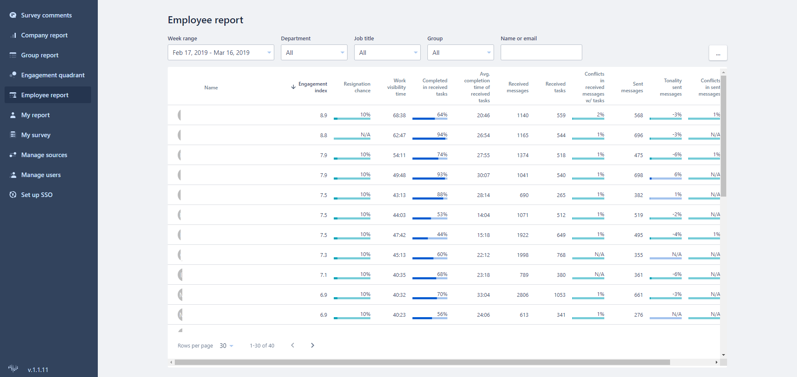Viewport: 797px width, 377px height.
Task: Open the Job title filter dropdown
Action: pos(387,53)
